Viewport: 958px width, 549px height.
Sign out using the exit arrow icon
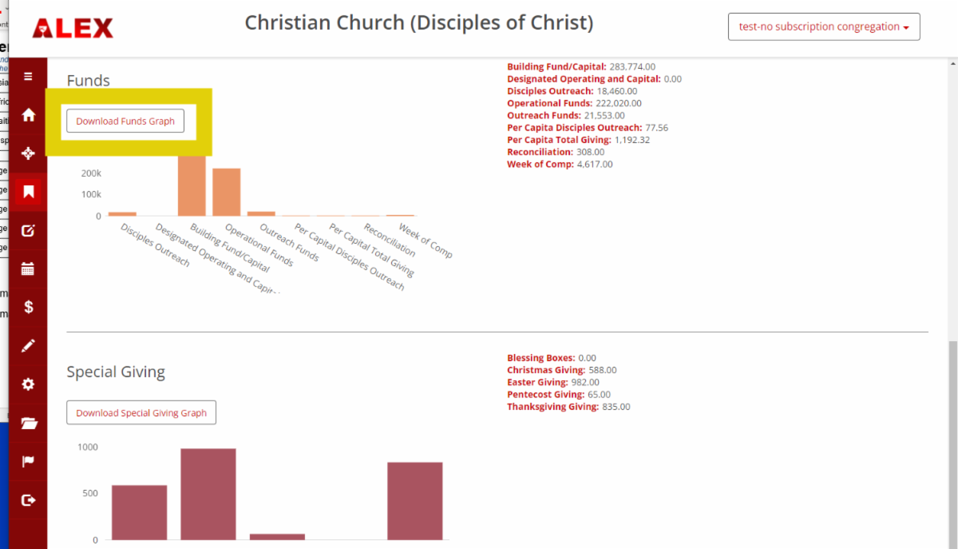(28, 500)
